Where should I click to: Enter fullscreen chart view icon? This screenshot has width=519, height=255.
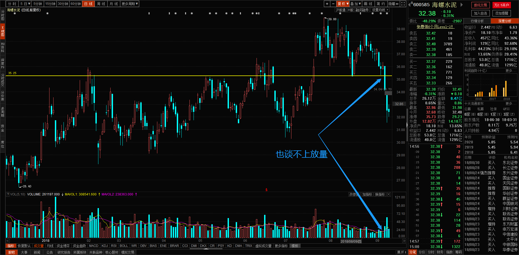click(x=403, y=4)
